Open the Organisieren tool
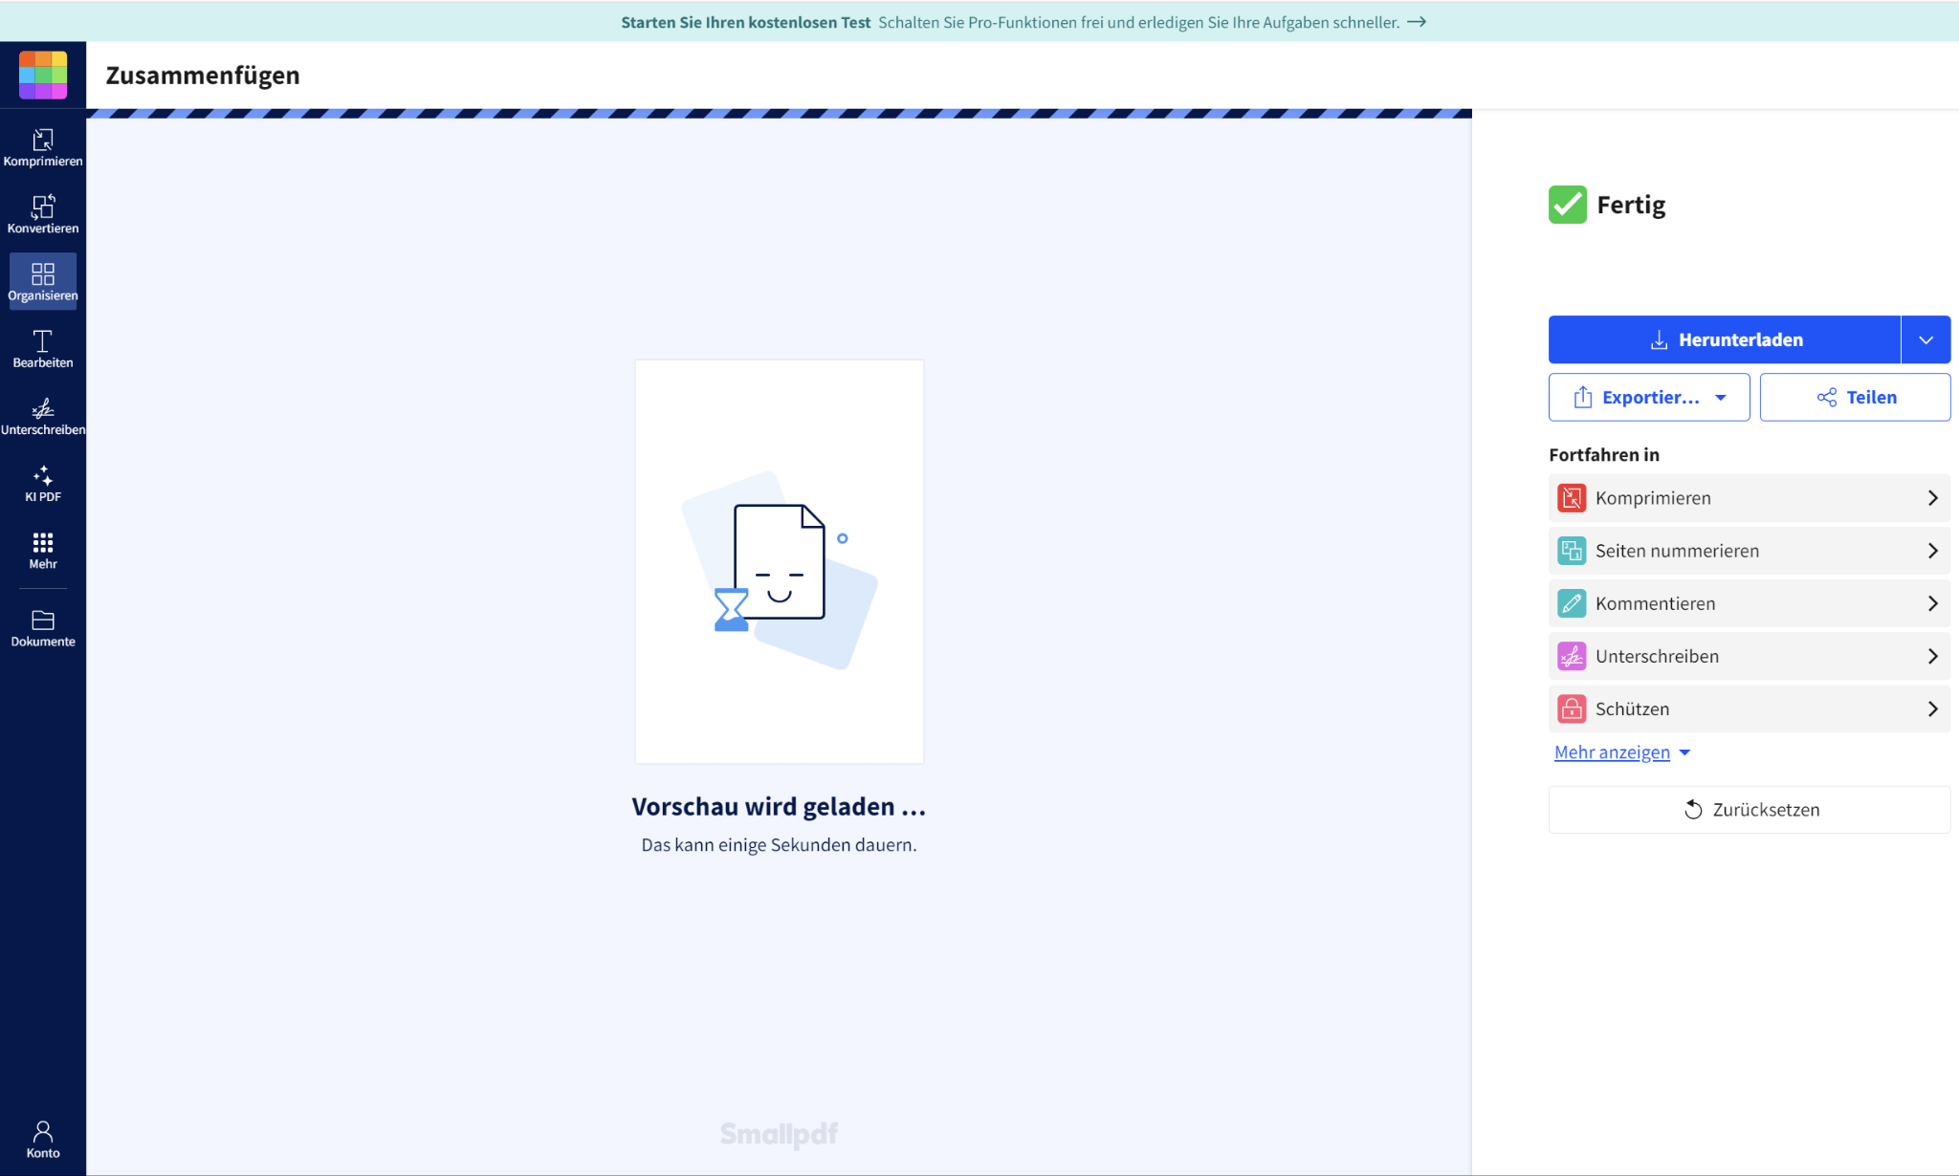This screenshot has height=1176, width=1959. point(42,281)
